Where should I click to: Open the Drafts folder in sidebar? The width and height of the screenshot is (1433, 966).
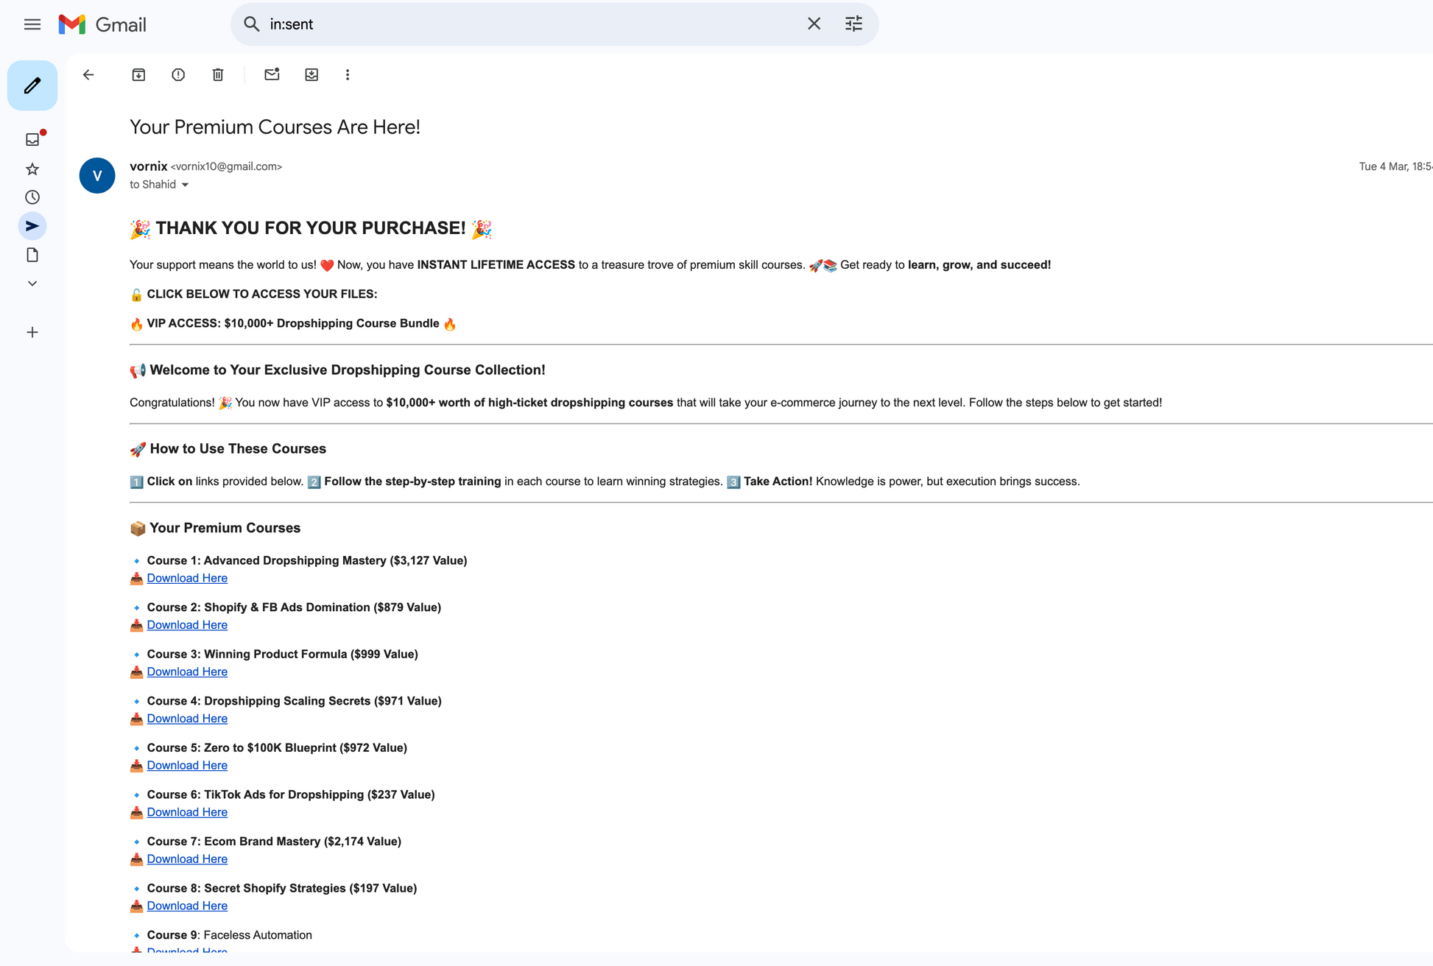(32, 255)
